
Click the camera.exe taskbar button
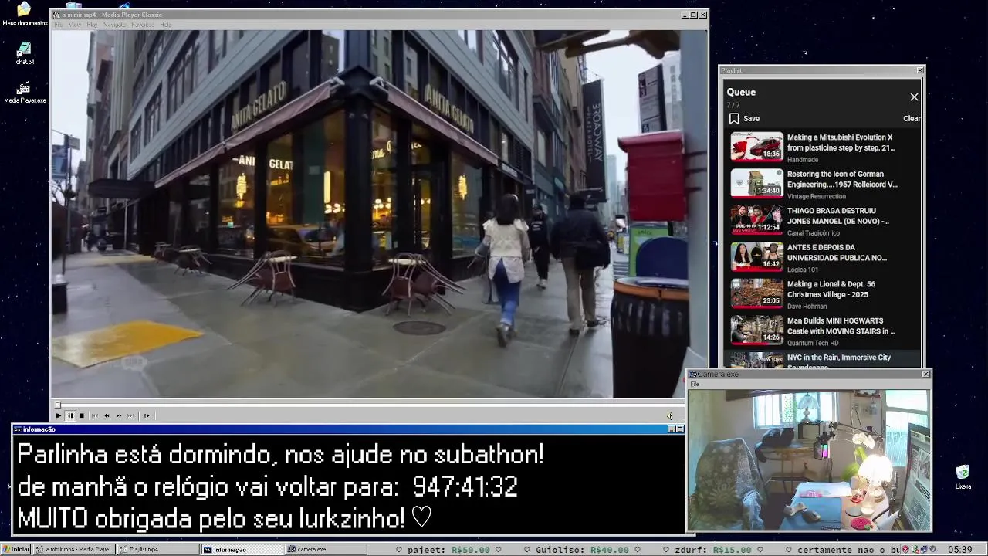point(327,549)
